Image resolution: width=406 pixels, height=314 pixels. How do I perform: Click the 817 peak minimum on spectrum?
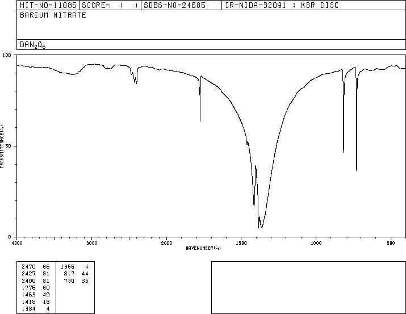(x=344, y=152)
